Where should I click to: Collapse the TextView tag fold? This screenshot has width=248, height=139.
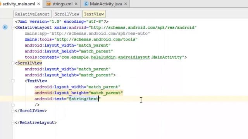pyautogui.click(x=13, y=81)
